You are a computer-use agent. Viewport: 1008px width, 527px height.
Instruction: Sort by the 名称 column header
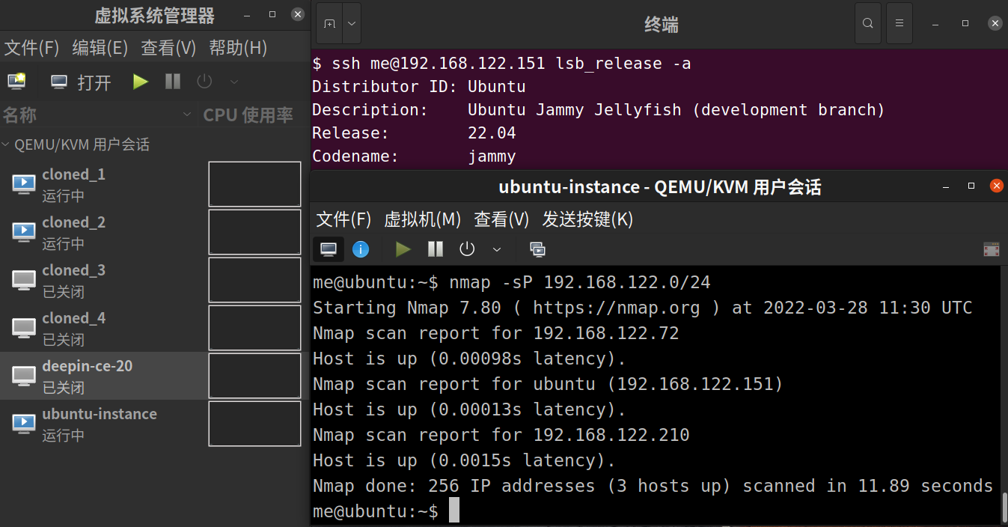(x=99, y=115)
